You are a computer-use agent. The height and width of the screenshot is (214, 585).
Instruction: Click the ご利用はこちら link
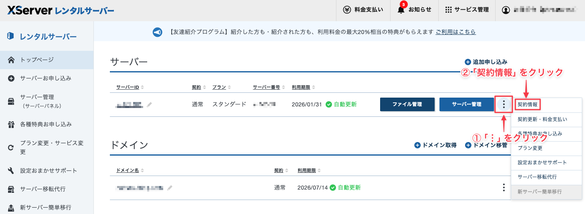pyautogui.click(x=456, y=32)
